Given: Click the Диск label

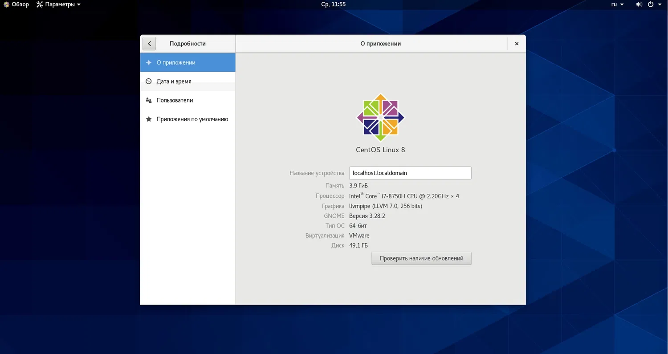Looking at the screenshot, I should [x=338, y=245].
